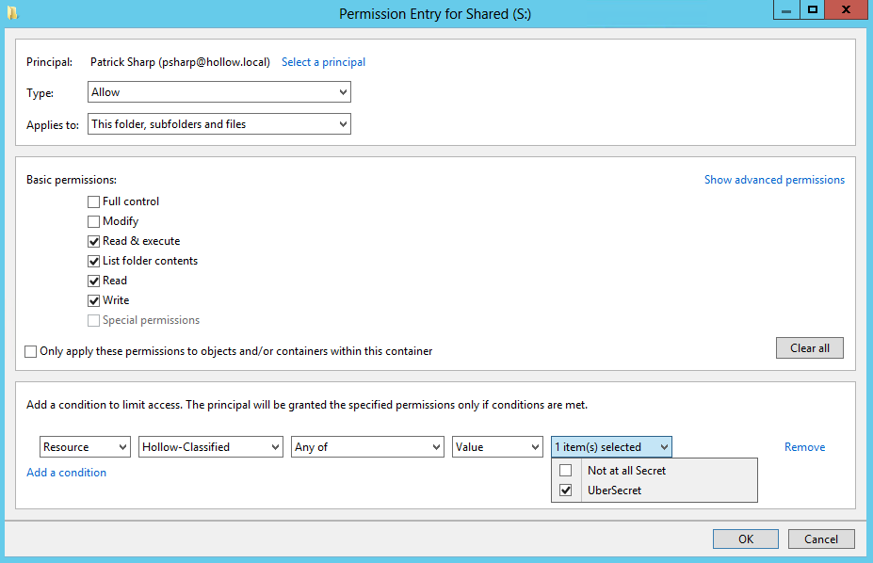873x563 pixels.
Task: Maximize the Permission Entry window
Action: click(x=812, y=9)
